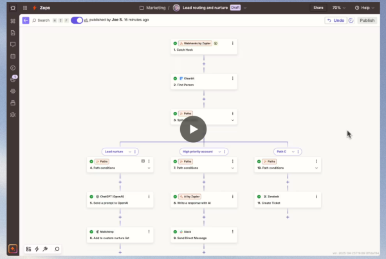Open version history clock icon

(351, 21)
